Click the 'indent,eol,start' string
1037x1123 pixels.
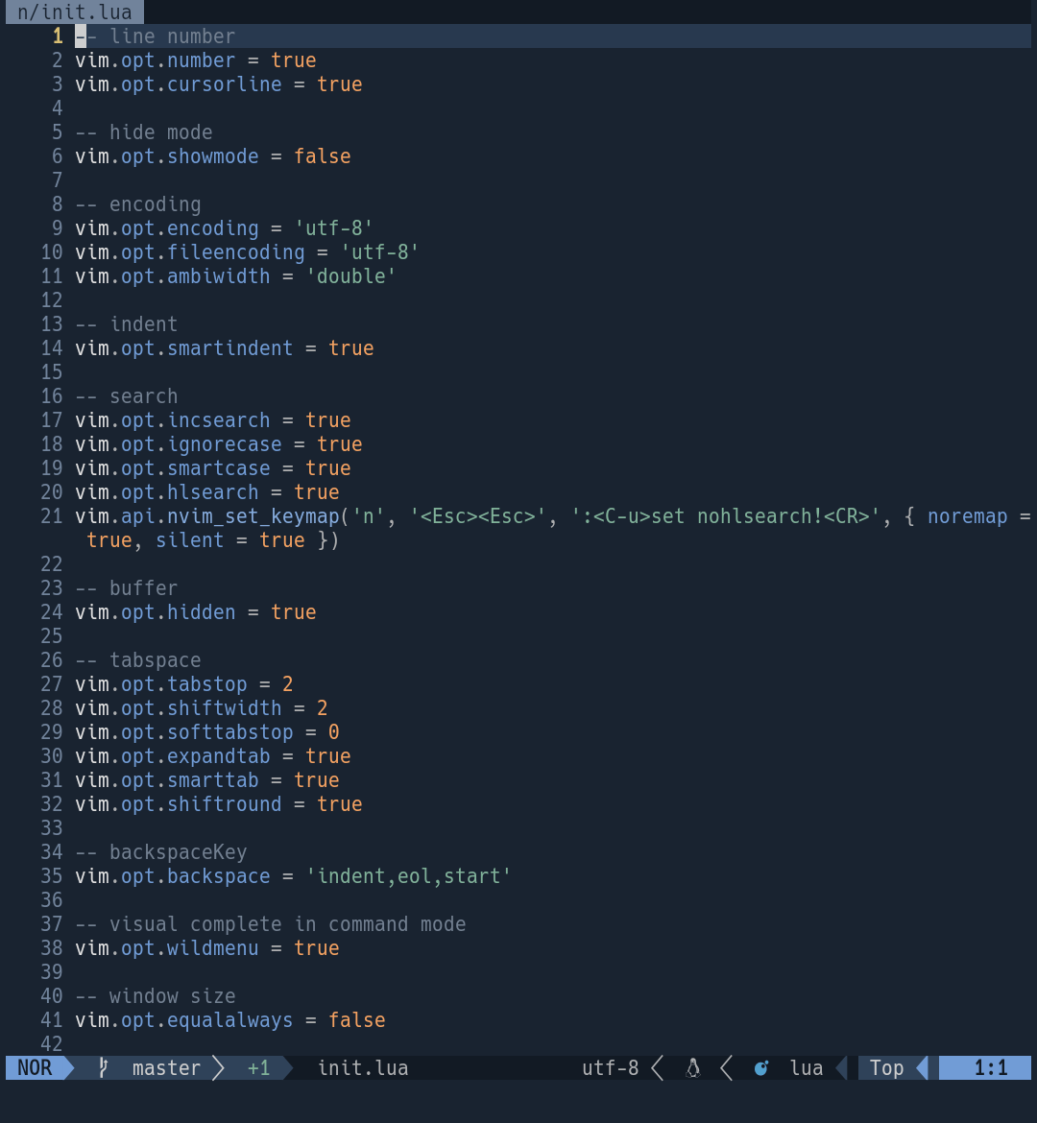coord(408,876)
